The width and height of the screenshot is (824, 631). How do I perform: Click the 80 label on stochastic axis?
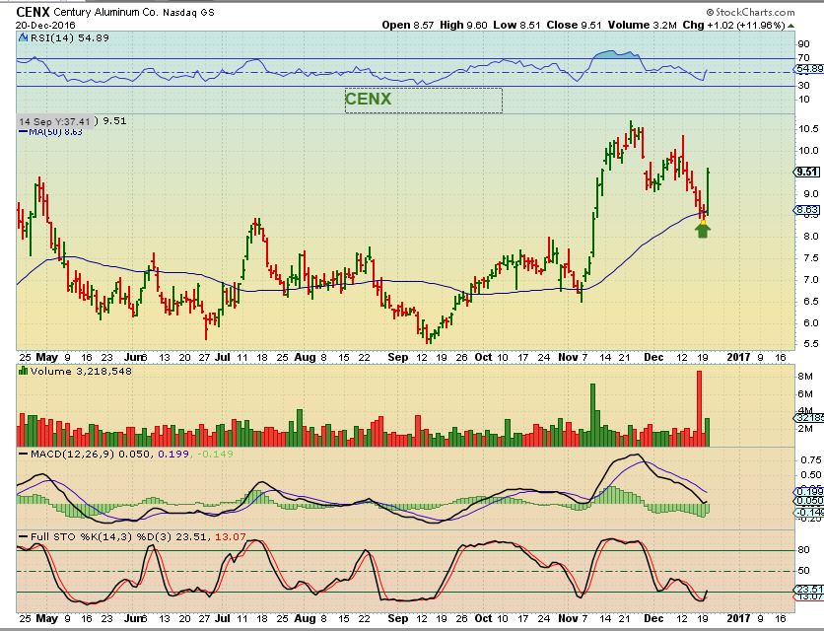pyautogui.click(x=804, y=550)
